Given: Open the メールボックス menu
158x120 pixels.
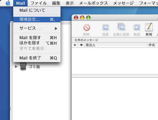Looking at the screenshot, I should point(93,3).
